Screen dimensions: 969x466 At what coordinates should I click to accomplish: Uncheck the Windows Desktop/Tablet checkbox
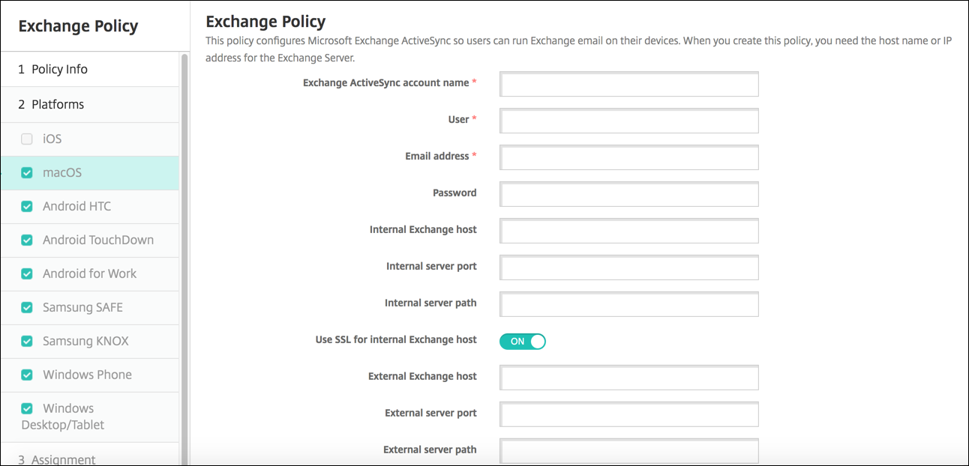(27, 409)
